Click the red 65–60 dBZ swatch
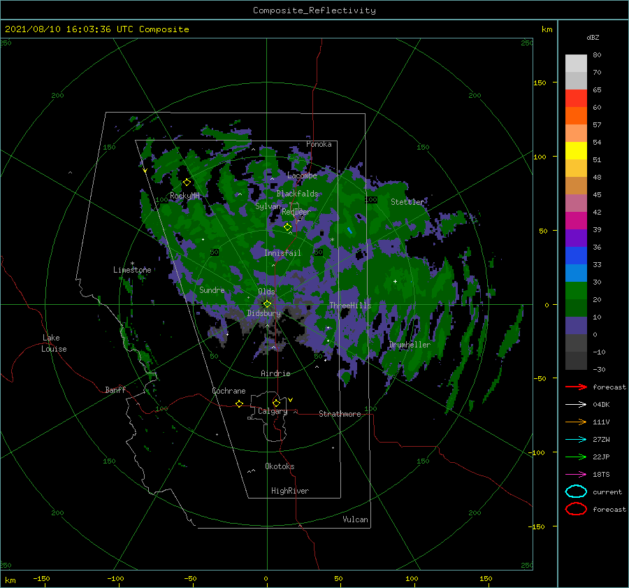Viewport: 629px width, 588px height. tap(576, 99)
